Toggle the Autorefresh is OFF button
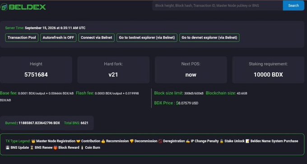 58,38
